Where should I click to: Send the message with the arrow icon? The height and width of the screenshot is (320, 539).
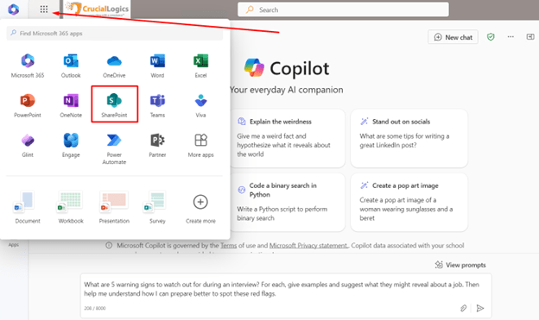point(480,308)
